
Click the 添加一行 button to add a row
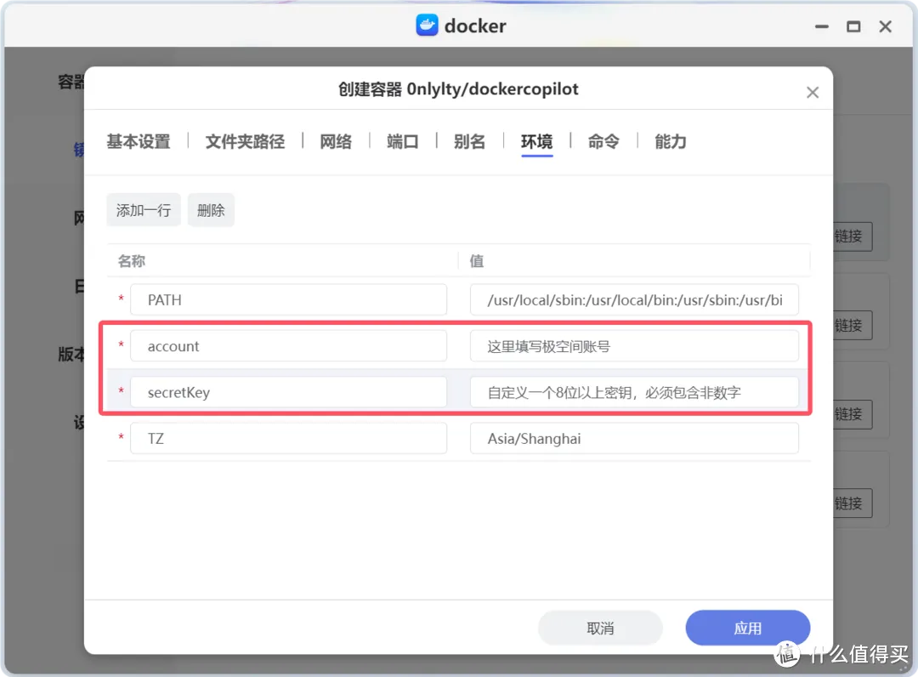tap(143, 210)
